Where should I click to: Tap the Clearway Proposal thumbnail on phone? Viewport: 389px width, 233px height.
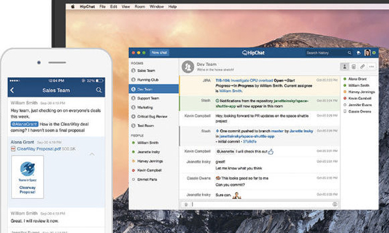click(x=27, y=177)
